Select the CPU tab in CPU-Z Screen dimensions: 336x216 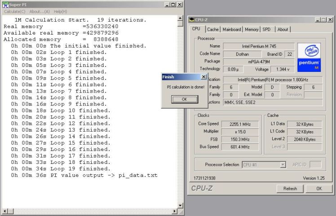click(x=196, y=29)
